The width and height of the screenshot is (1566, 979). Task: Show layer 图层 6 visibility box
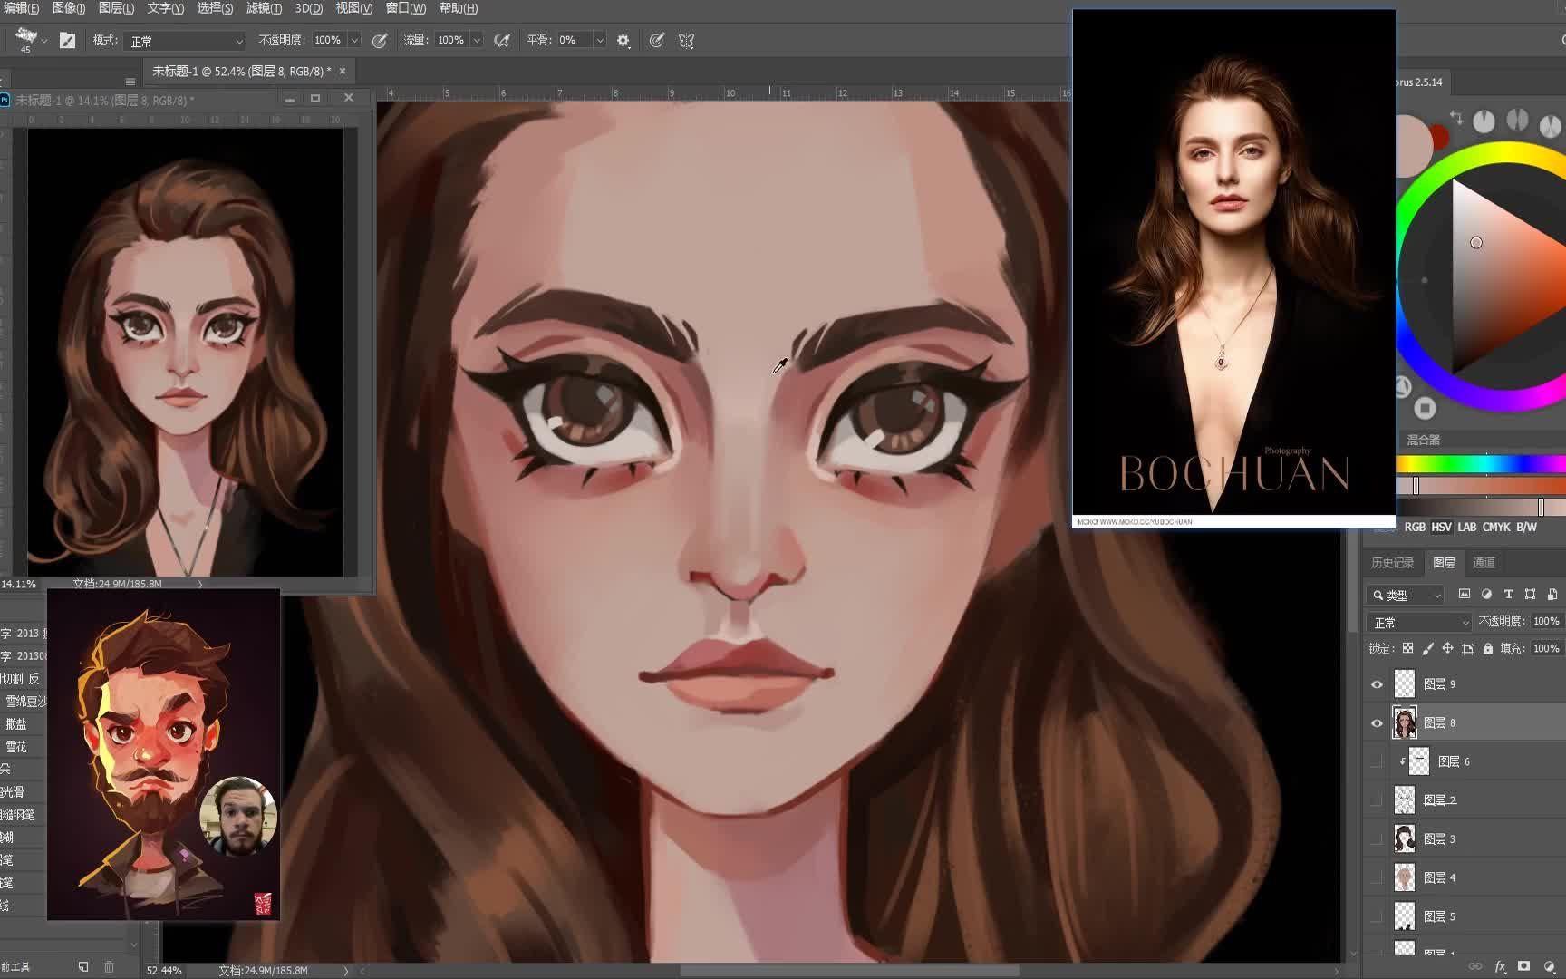pyautogui.click(x=1377, y=761)
